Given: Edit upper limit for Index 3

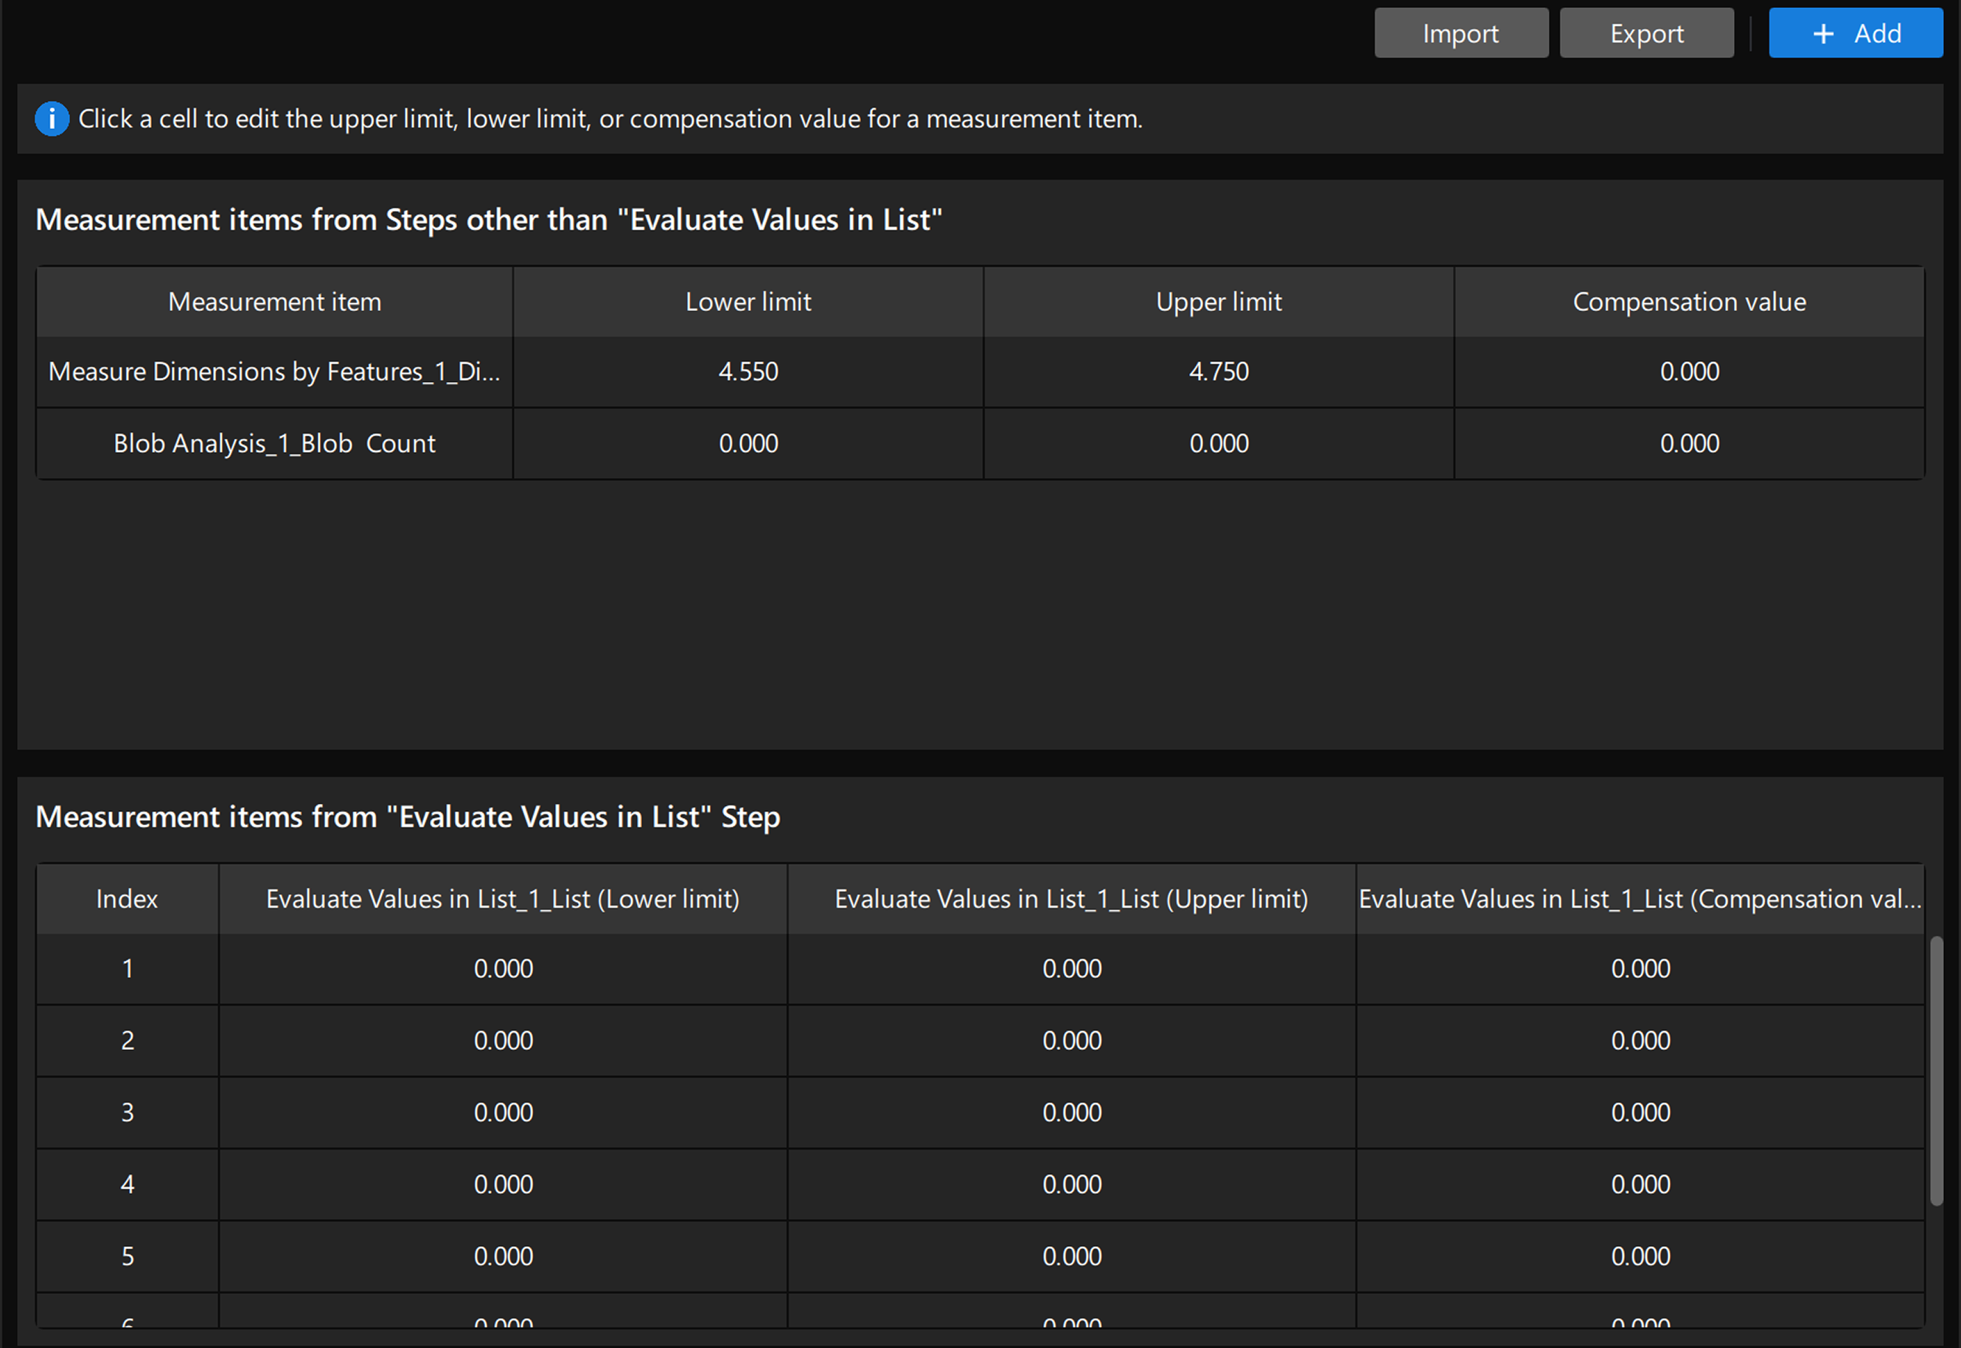Looking at the screenshot, I should pos(1071,1112).
